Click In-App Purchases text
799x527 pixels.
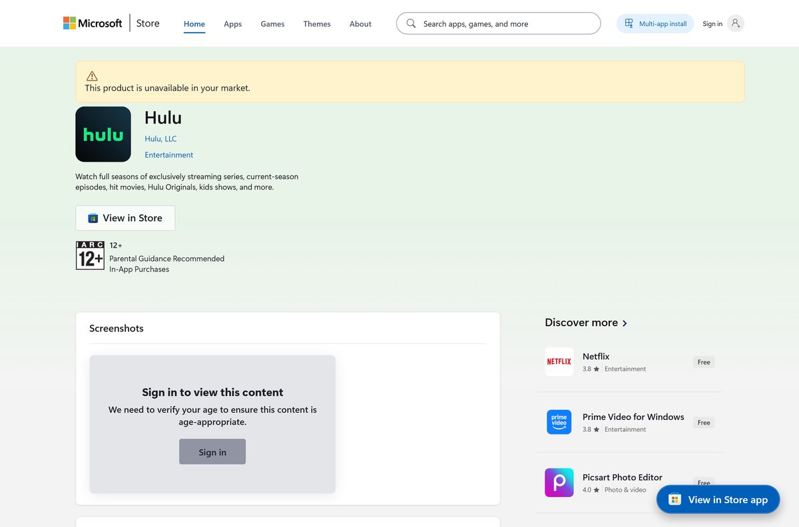[139, 269]
